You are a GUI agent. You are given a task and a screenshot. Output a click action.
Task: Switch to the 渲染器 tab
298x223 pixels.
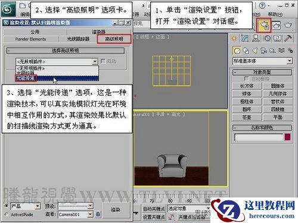[98, 32]
